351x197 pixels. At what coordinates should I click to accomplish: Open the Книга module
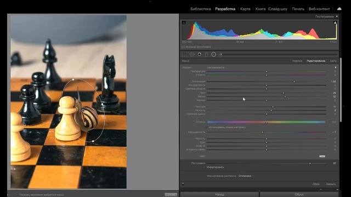(x=261, y=9)
